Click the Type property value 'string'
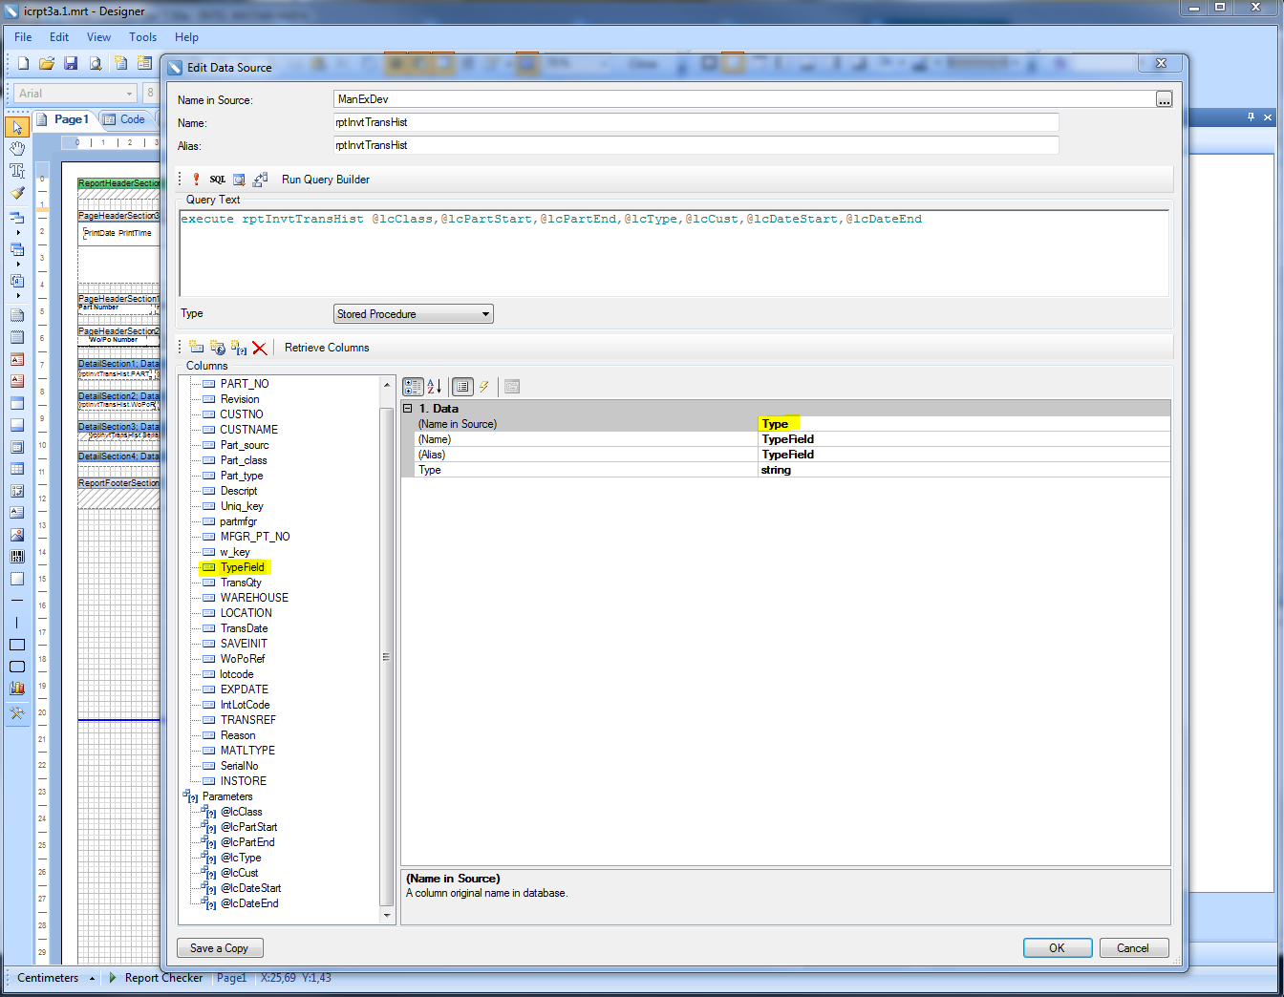This screenshot has width=1284, height=997. click(964, 470)
